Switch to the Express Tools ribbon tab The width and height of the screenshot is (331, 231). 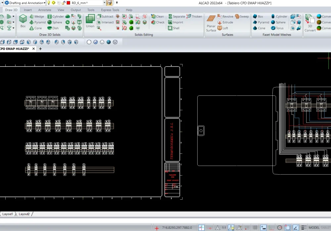110,10
